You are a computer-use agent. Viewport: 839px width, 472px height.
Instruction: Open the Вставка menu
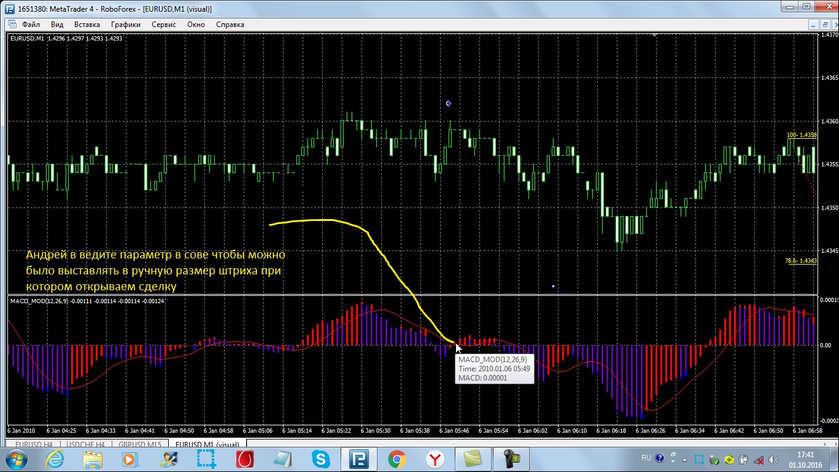tap(87, 25)
